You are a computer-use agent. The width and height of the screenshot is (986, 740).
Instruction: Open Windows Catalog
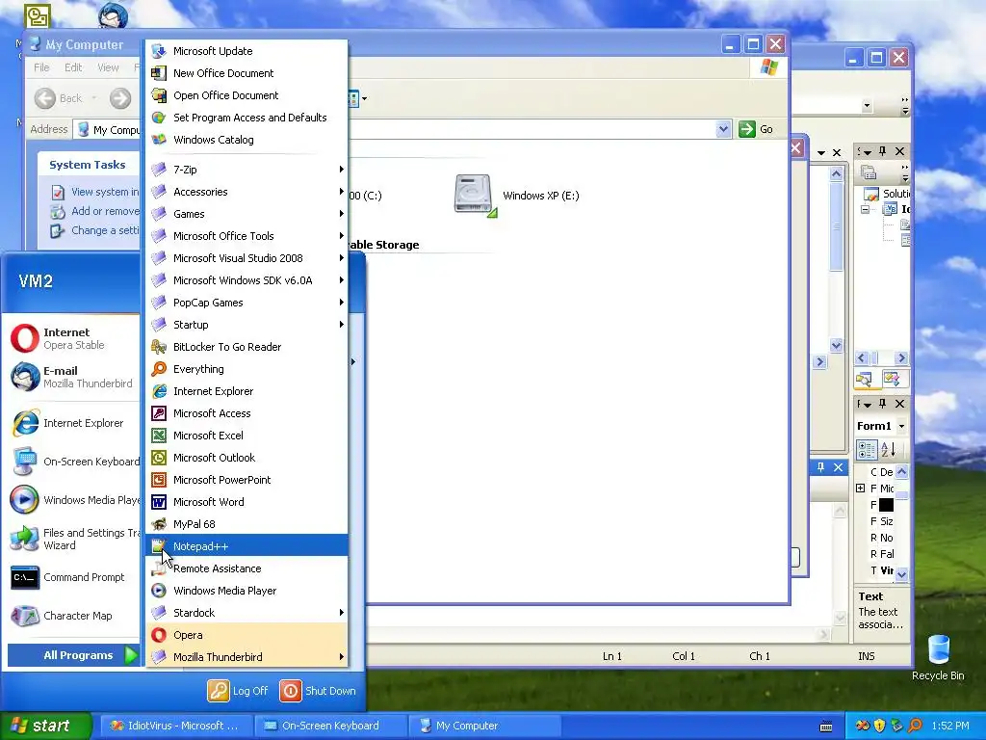246,139
